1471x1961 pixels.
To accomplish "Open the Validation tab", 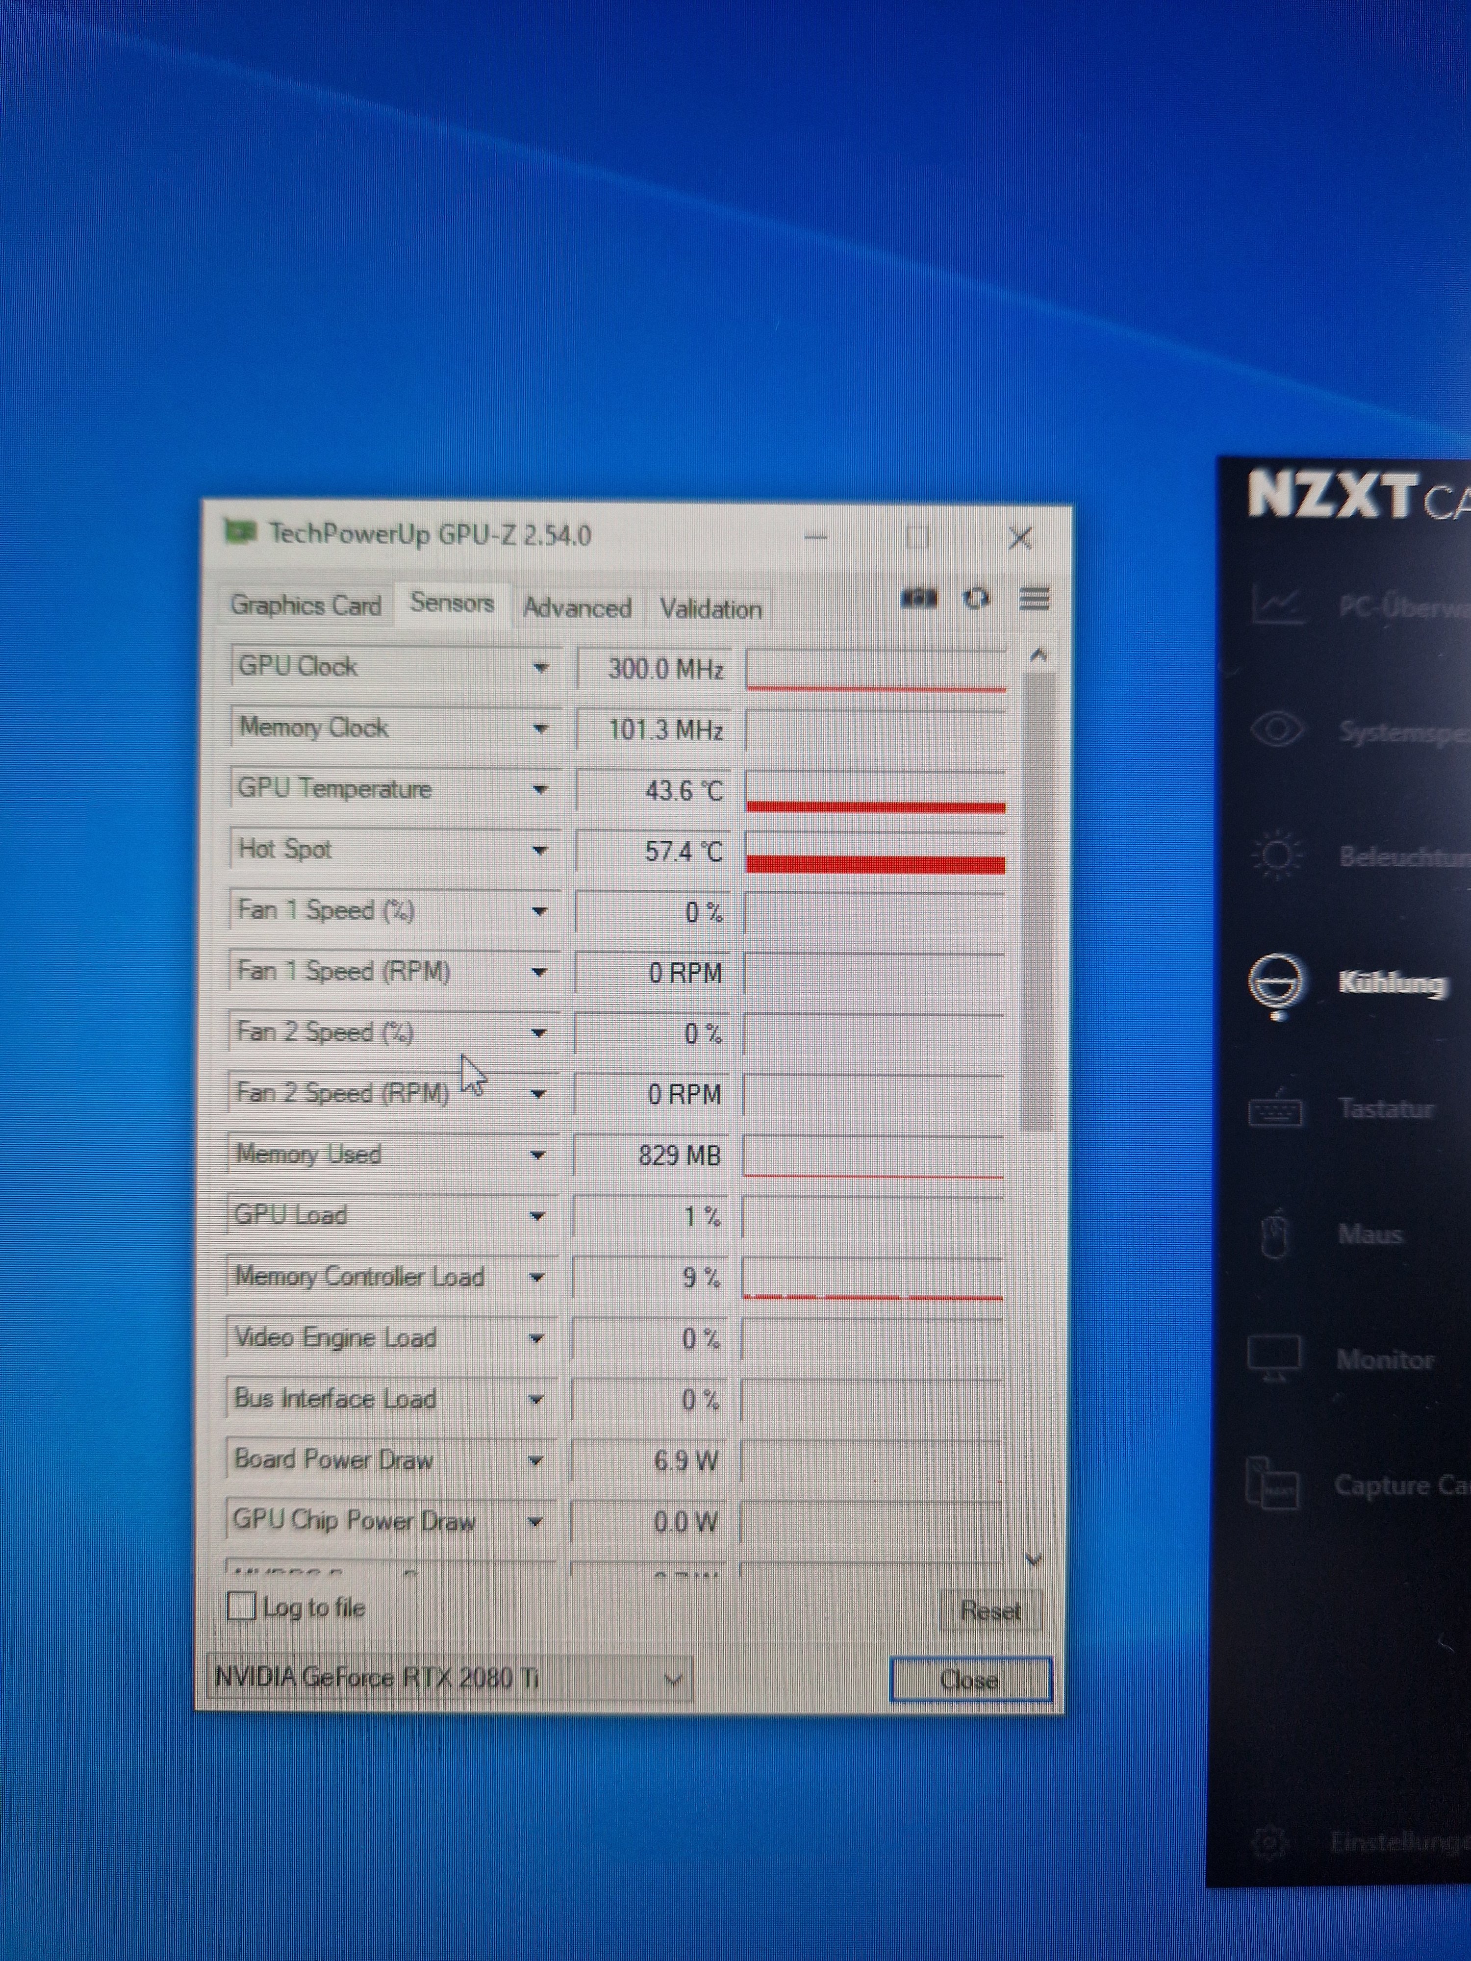I will [x=710, y=609].
